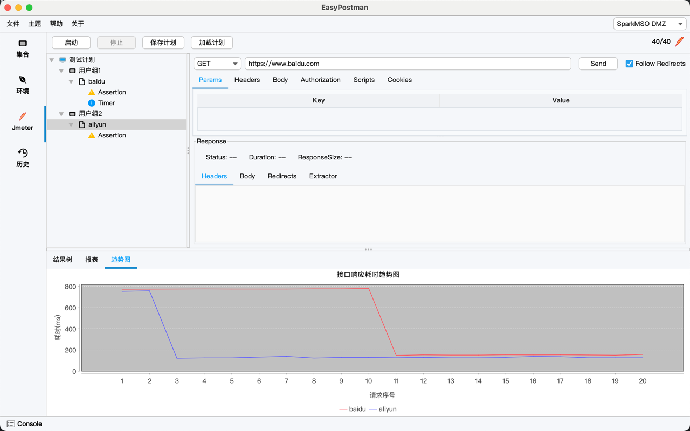This screenshot has height=431, width=690.
Task: Open the 文件 menu
Action: [x=13, y=24]
